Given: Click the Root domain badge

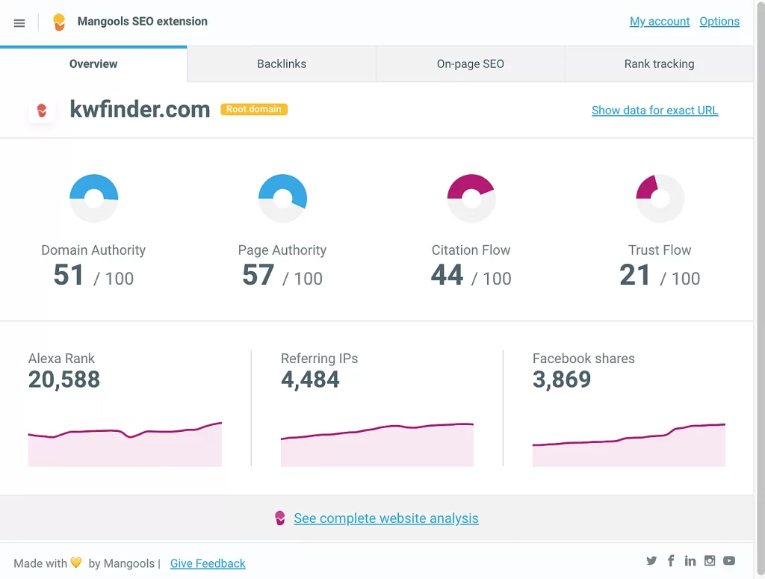Looking at the screenshot, I should coord(254,109).
